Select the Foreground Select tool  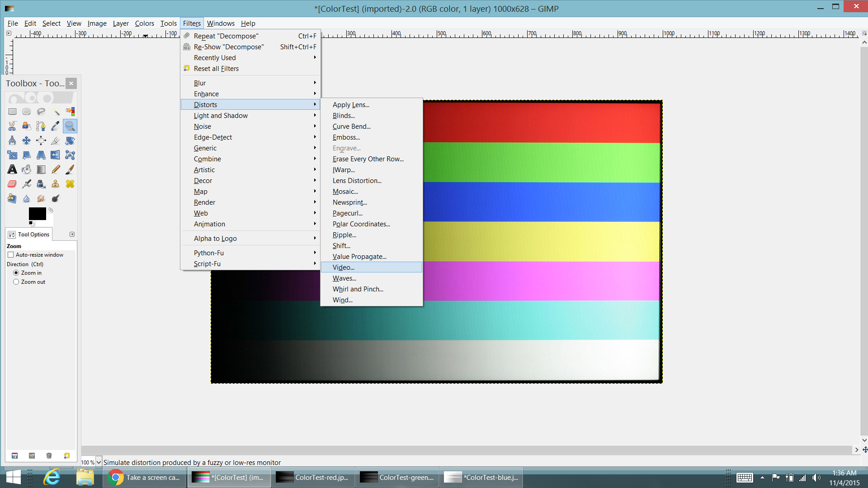[27, 126]
